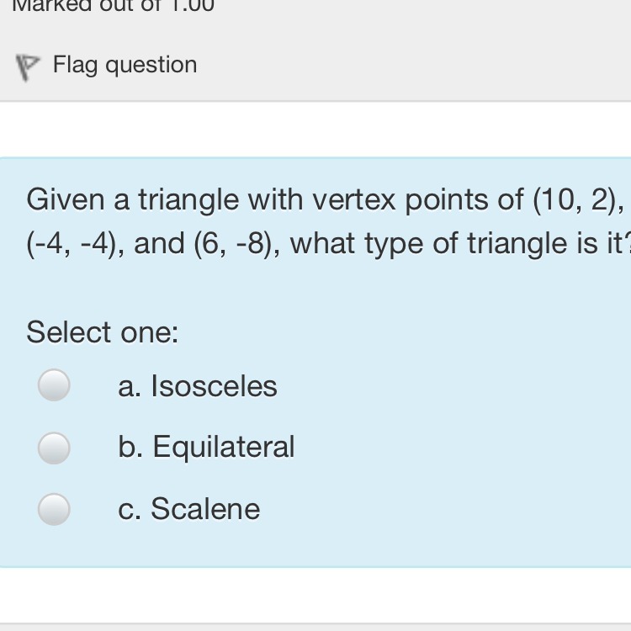The width and height of the screenshot is (631, 631).
Task: Click the (6, -8) vertex coordinate
Action: pos(238,244)
